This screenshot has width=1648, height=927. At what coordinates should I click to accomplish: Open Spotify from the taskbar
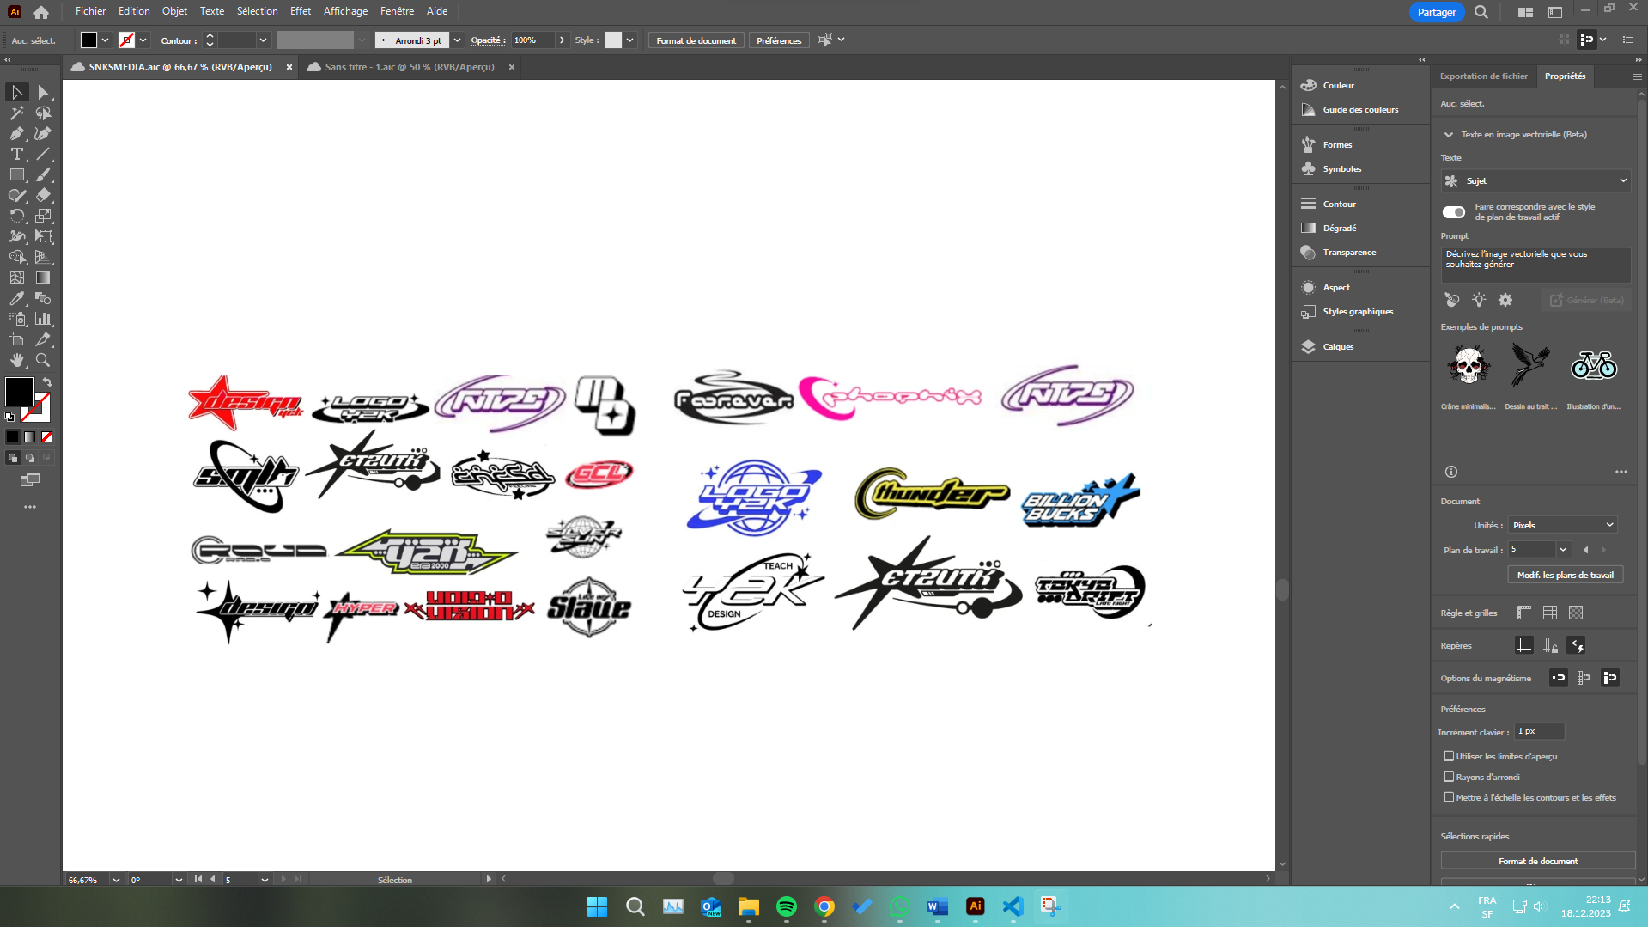[786, 906]
